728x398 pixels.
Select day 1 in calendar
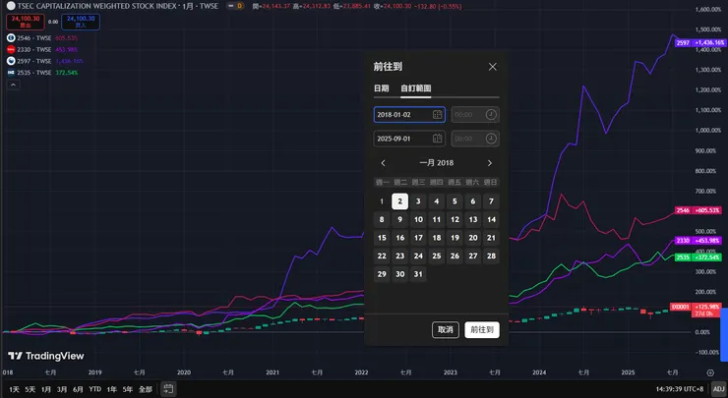[x=382, y=201]
